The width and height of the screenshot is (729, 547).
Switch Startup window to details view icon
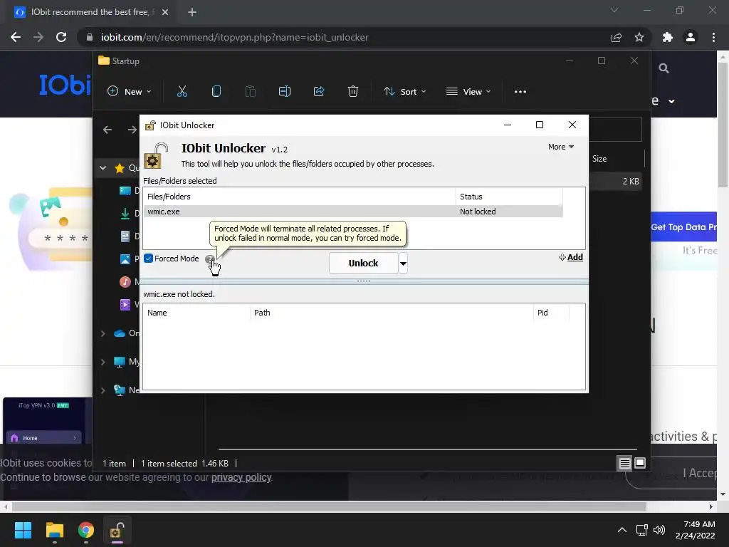pyautogui.click(x=624, y=463)
